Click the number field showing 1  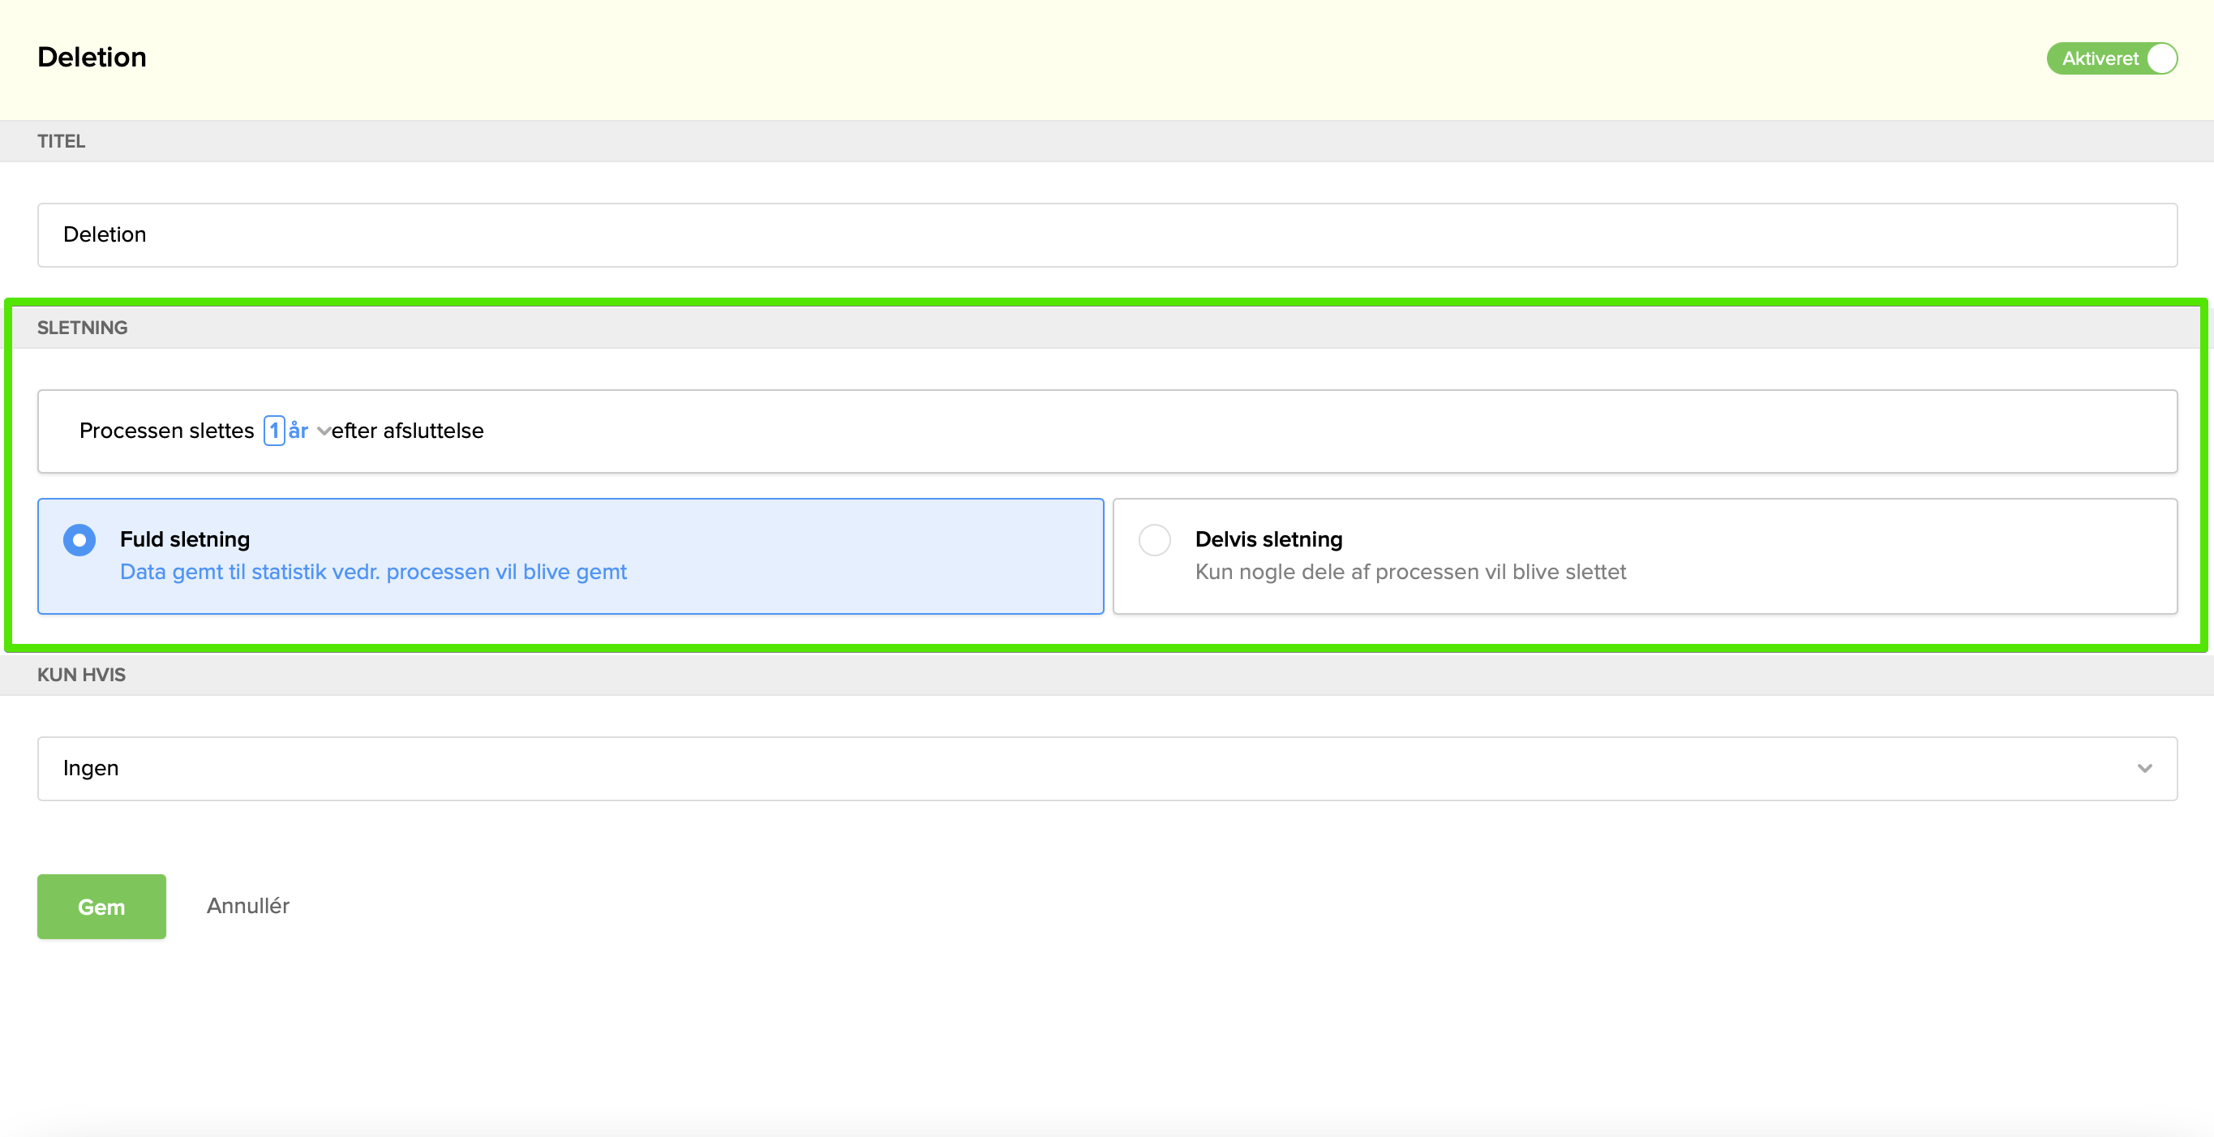pyautogui.click(x=274, y=431)
